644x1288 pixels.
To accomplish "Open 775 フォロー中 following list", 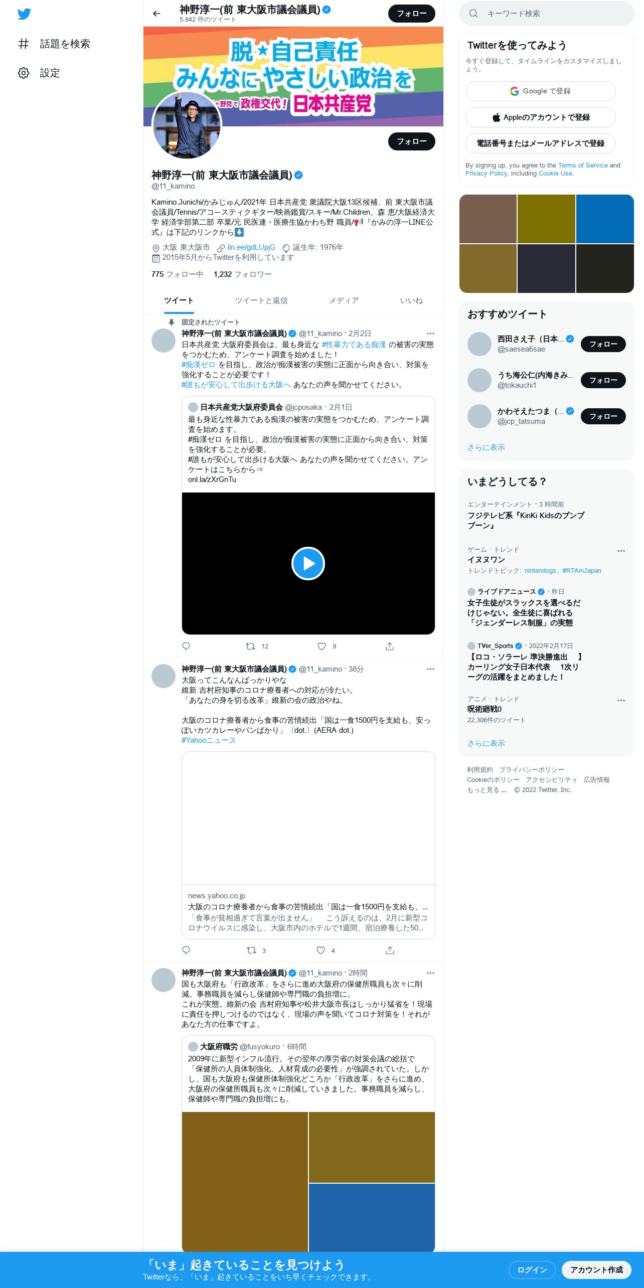I will (x=177, y=274).
